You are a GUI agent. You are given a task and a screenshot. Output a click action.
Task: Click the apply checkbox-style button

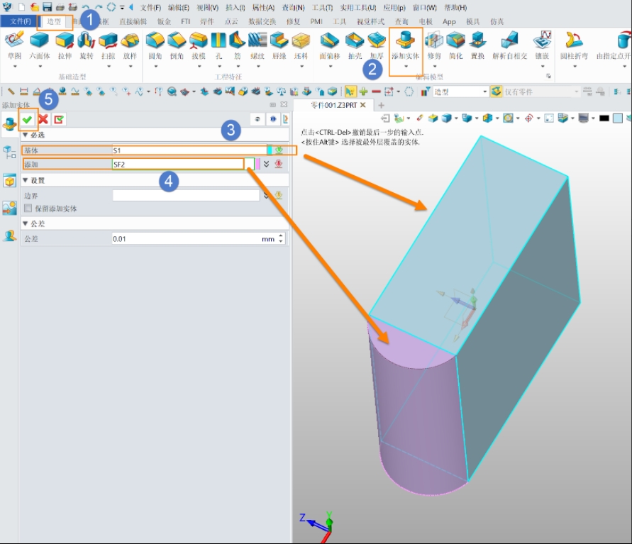coord(59,119)
